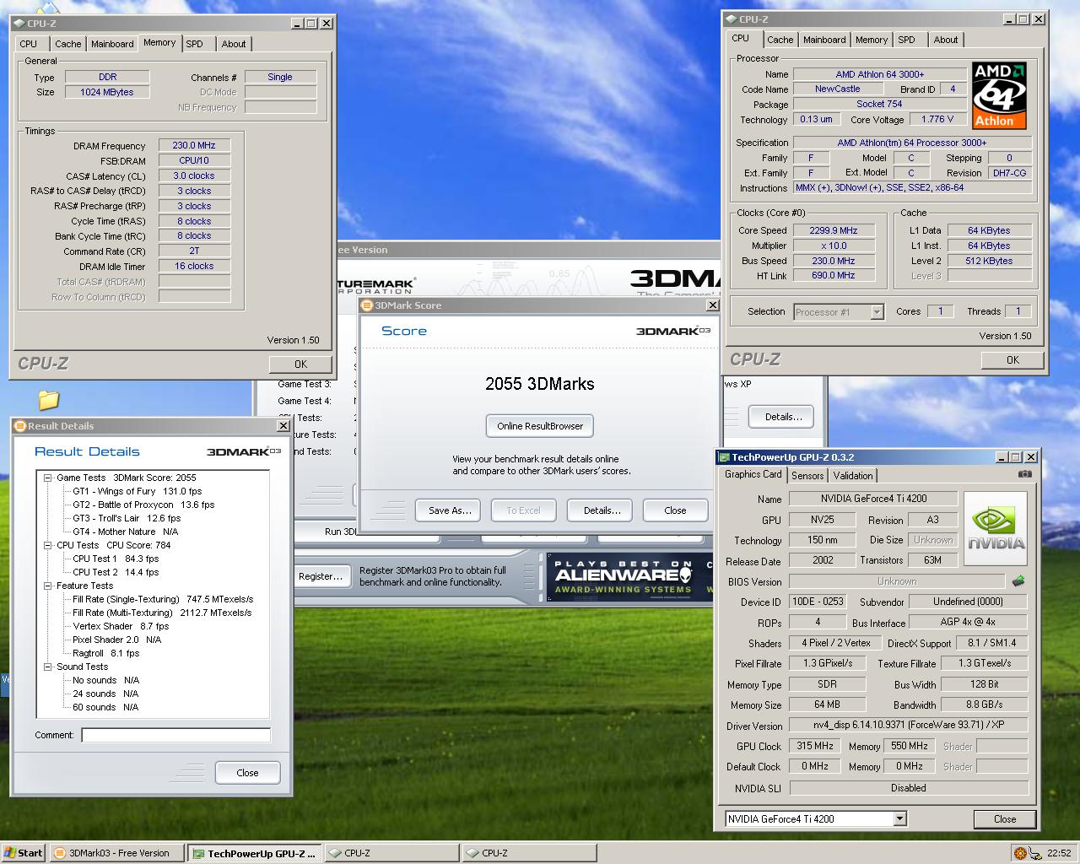Screen dimensions: 1080x864
Task: Click the Details button behind the CPU-Z window
Action: click(x=783, y=417)
